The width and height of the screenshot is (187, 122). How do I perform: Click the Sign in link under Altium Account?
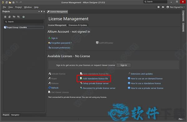click(55, 38)
